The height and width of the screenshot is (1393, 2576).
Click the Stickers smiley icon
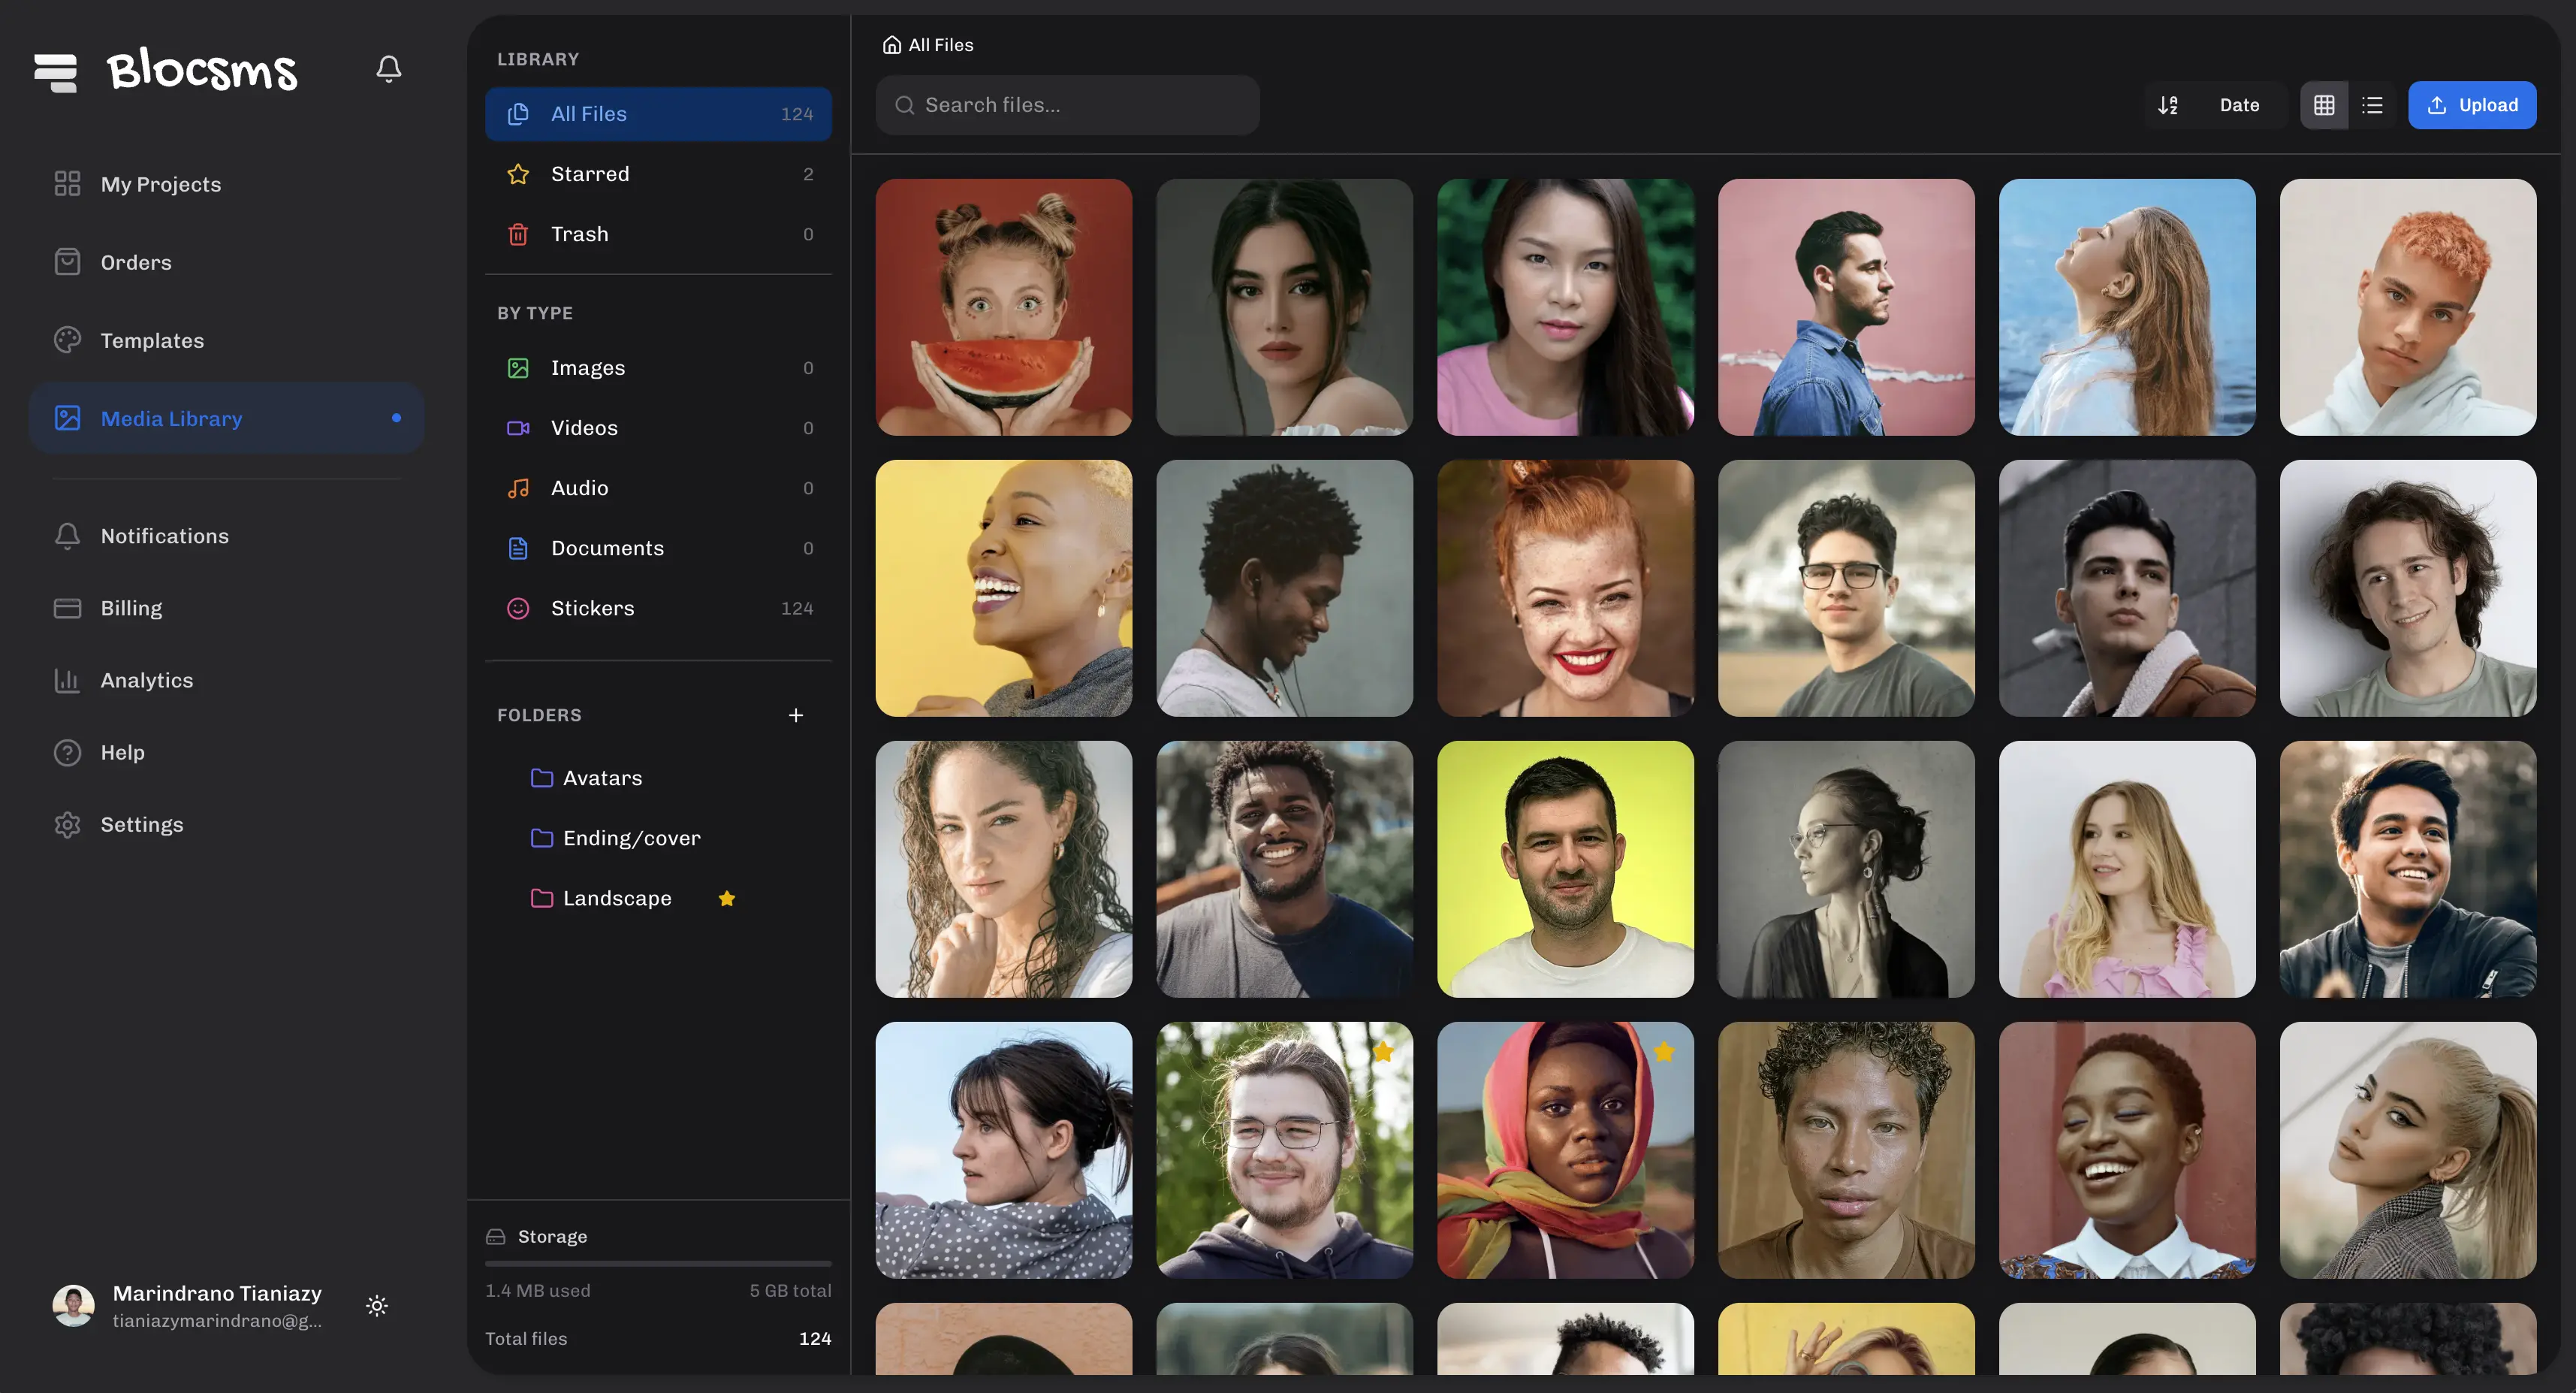pyautogui.click(x=518, y=609)
